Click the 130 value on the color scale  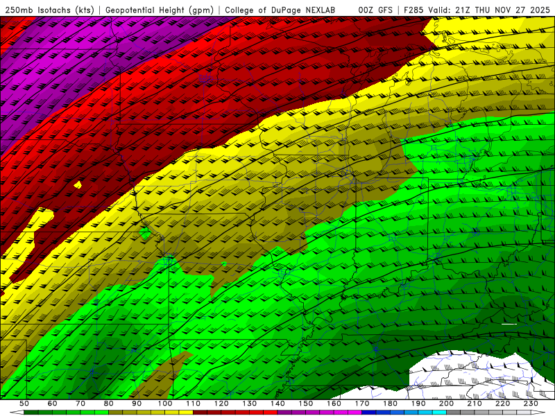point(249,404)
